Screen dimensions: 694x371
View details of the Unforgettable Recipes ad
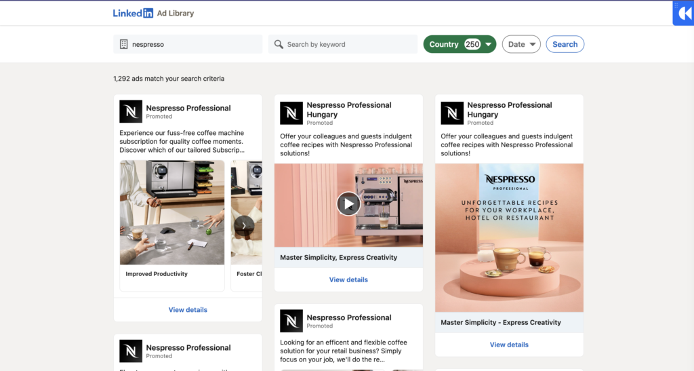(509, 345)
